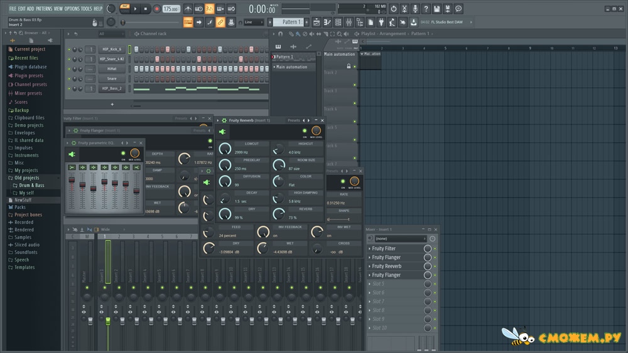628x353 pixels.
Task: Click the download content library icon
Action: 414,23
